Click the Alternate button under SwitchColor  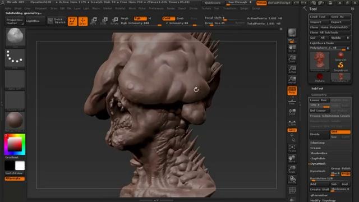15,178
